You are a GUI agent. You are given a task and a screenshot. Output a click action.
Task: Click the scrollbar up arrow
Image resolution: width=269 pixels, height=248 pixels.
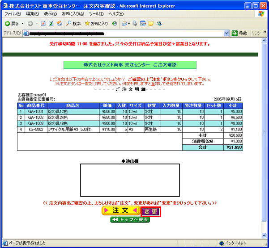pyautogui.click(x=264, y=41)
